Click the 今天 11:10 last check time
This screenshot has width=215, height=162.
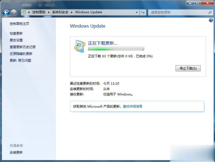click(x=111, y=84)
